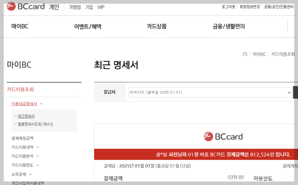Open 카드이용한도 in sidebar

tap(22, 165)
